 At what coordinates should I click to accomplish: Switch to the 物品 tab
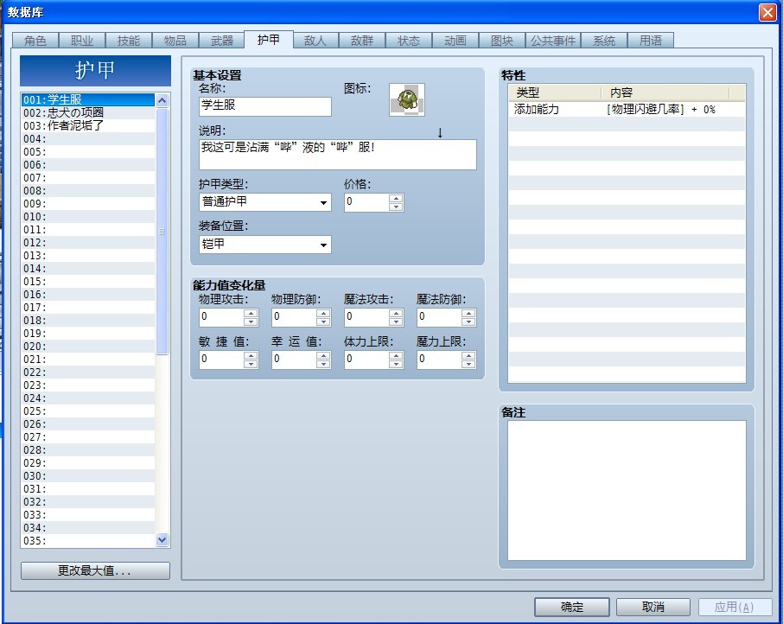pyautogui.click(x=175, y=41)
